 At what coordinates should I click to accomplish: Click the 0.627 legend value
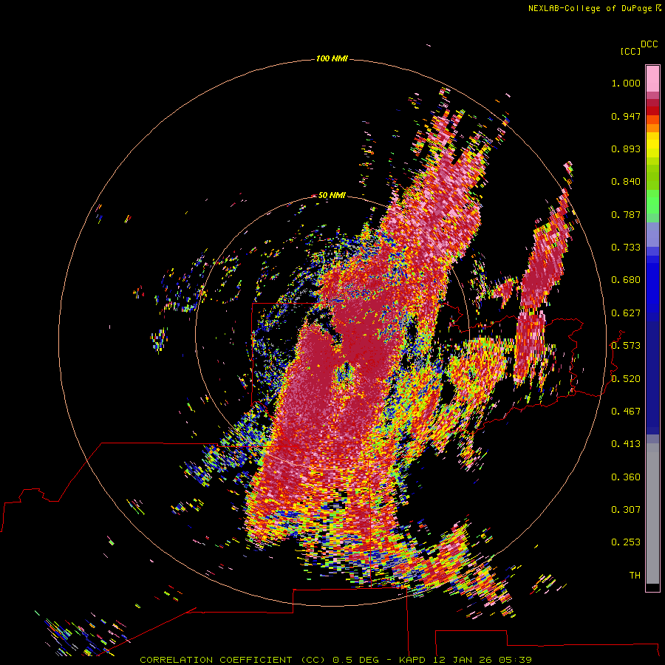626,313
